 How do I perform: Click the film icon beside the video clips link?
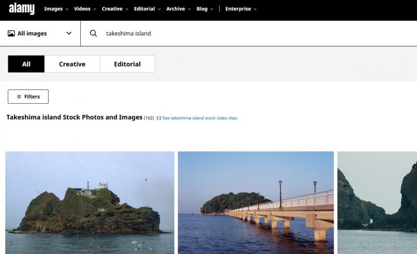pyautogui.click(x=159, y=118)
